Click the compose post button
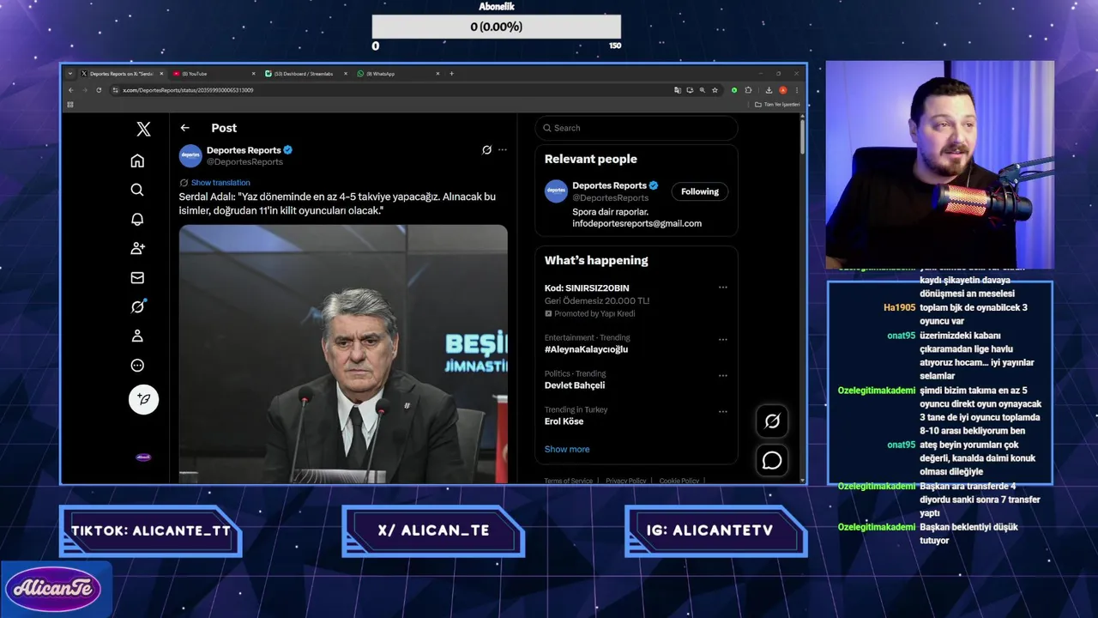 click(x=143, y=399)
